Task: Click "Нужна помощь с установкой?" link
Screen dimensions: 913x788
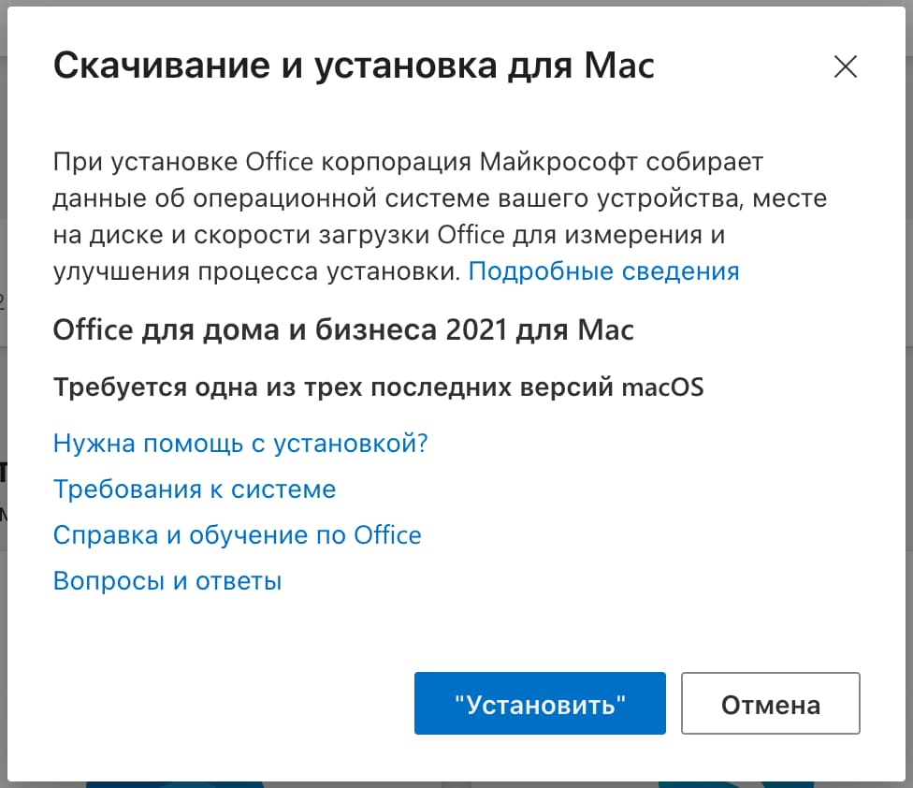Action: tap(239, 443)
